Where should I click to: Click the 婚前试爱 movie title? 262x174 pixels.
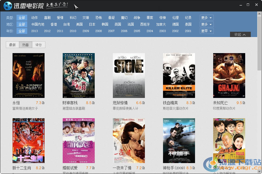[x=70, y=168]
